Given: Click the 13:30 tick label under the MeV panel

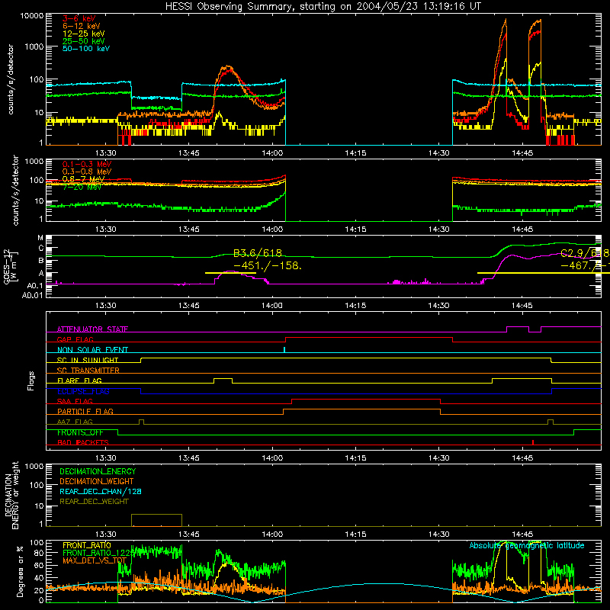Looking at the screenshot, I should [105, 230].
